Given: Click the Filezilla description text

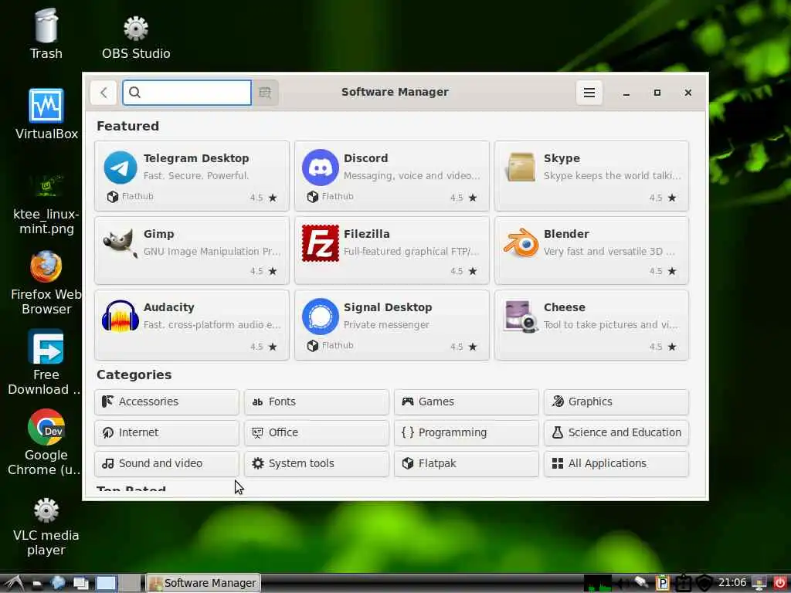Looking at the screenshot, I should point(412,251).
